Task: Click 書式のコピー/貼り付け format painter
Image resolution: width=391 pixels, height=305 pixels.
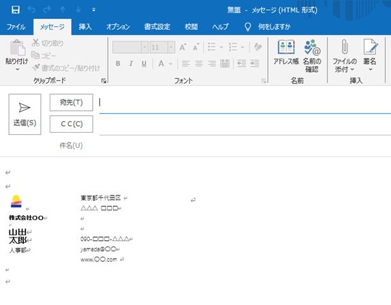Action: (x=66, y=68)
